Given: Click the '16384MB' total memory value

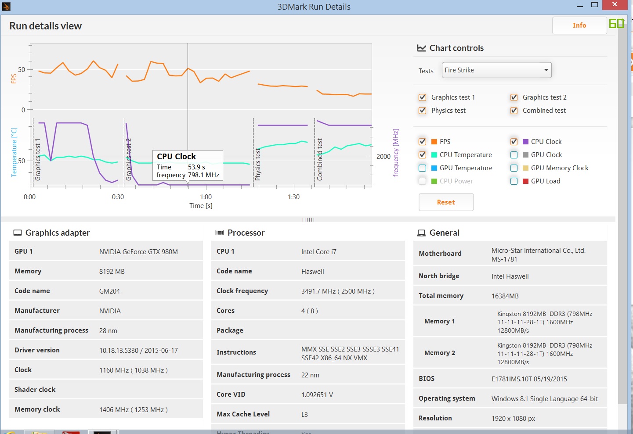Looking at the screenshot, I should click(x=505, y=296).
